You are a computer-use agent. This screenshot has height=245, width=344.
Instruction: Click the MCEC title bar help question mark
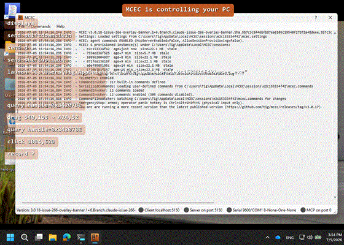(316, 18)
